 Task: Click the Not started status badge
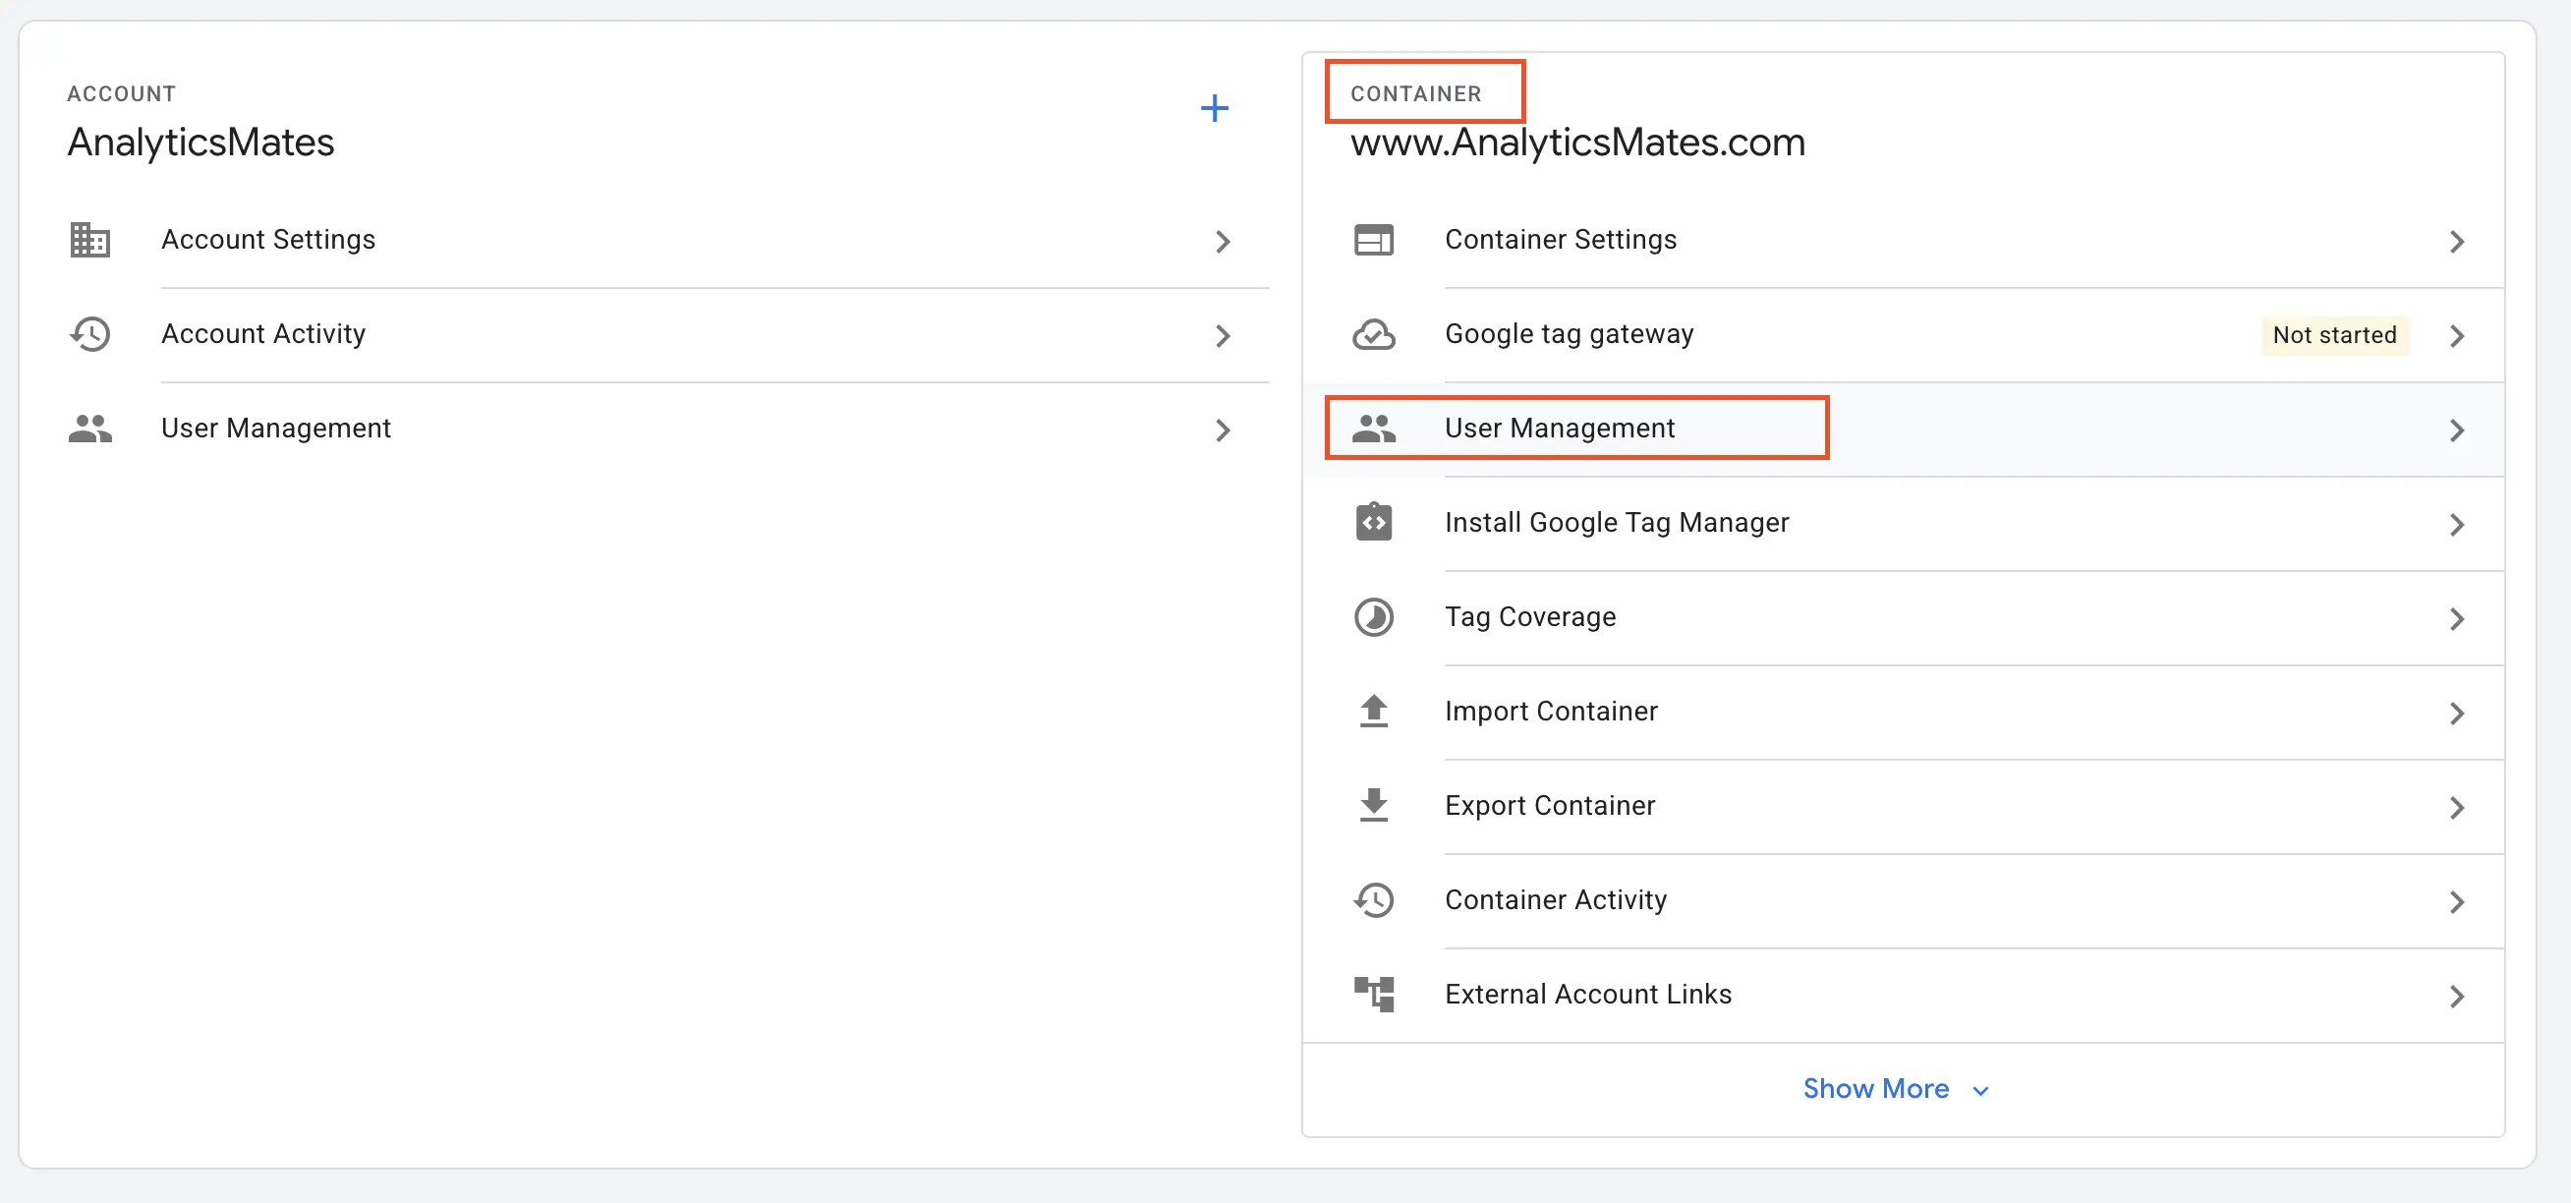click(2334, 335)
